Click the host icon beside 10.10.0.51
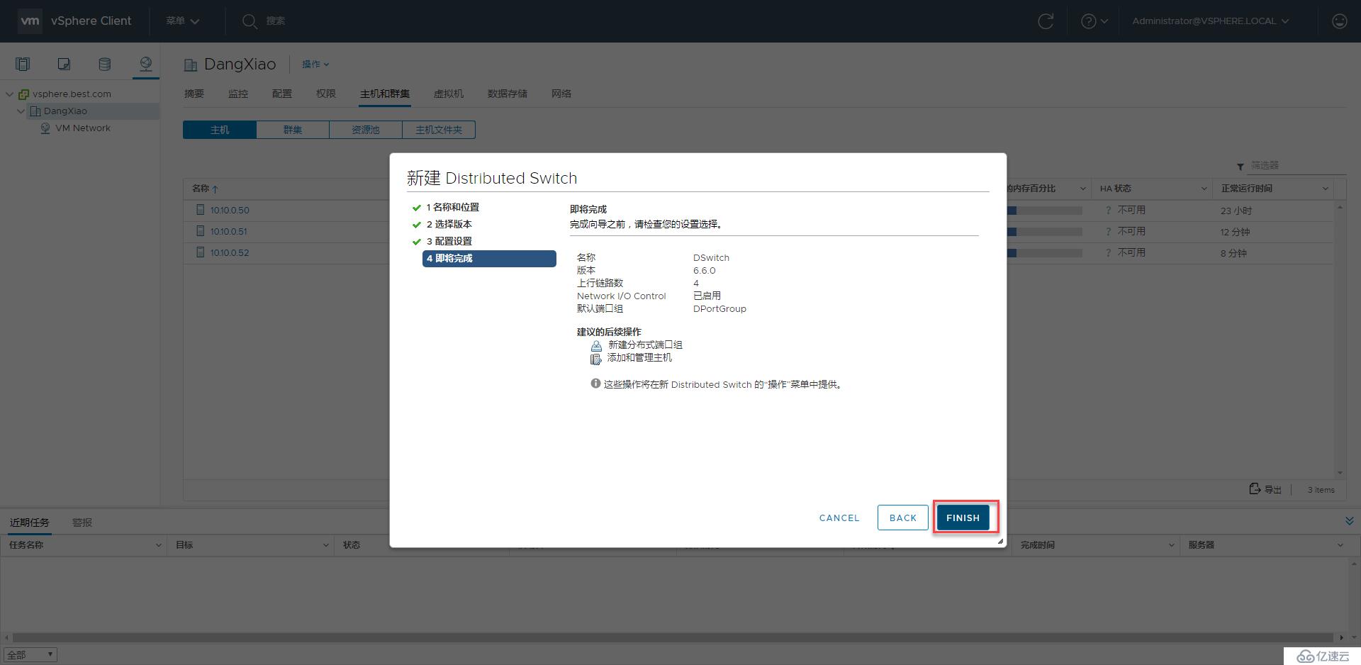The width and height of the screenshot is (1361, 665). pyautogui.click(x=200, y=231)
